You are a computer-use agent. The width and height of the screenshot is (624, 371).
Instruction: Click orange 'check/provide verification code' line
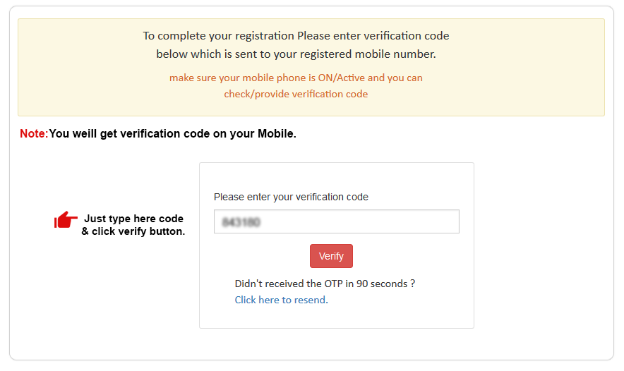point(296,94)
